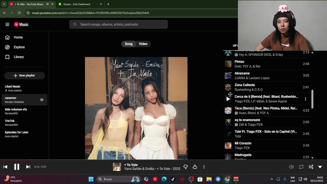Viewport: 327px width, 184px height.
Task: Toggle repeat mode
Action: pos(301,167)
